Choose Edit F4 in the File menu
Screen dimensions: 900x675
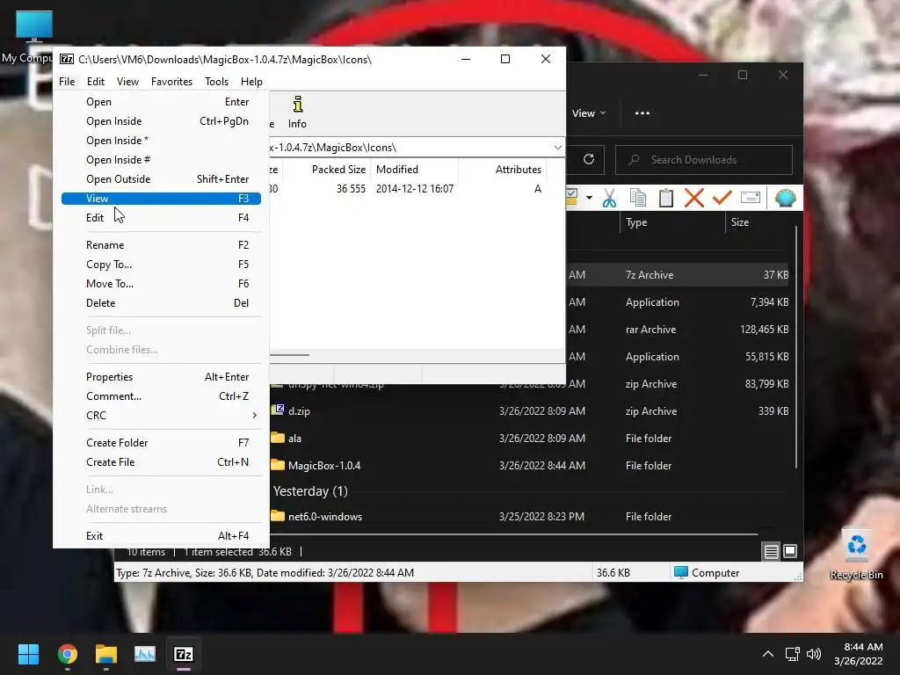click(161, 218)
